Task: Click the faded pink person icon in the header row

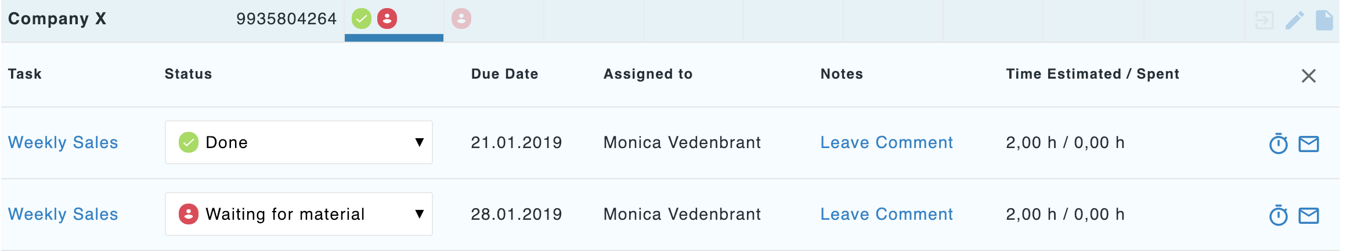Action: click(x=461, y=19)
